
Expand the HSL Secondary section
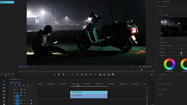coord(162,89)
